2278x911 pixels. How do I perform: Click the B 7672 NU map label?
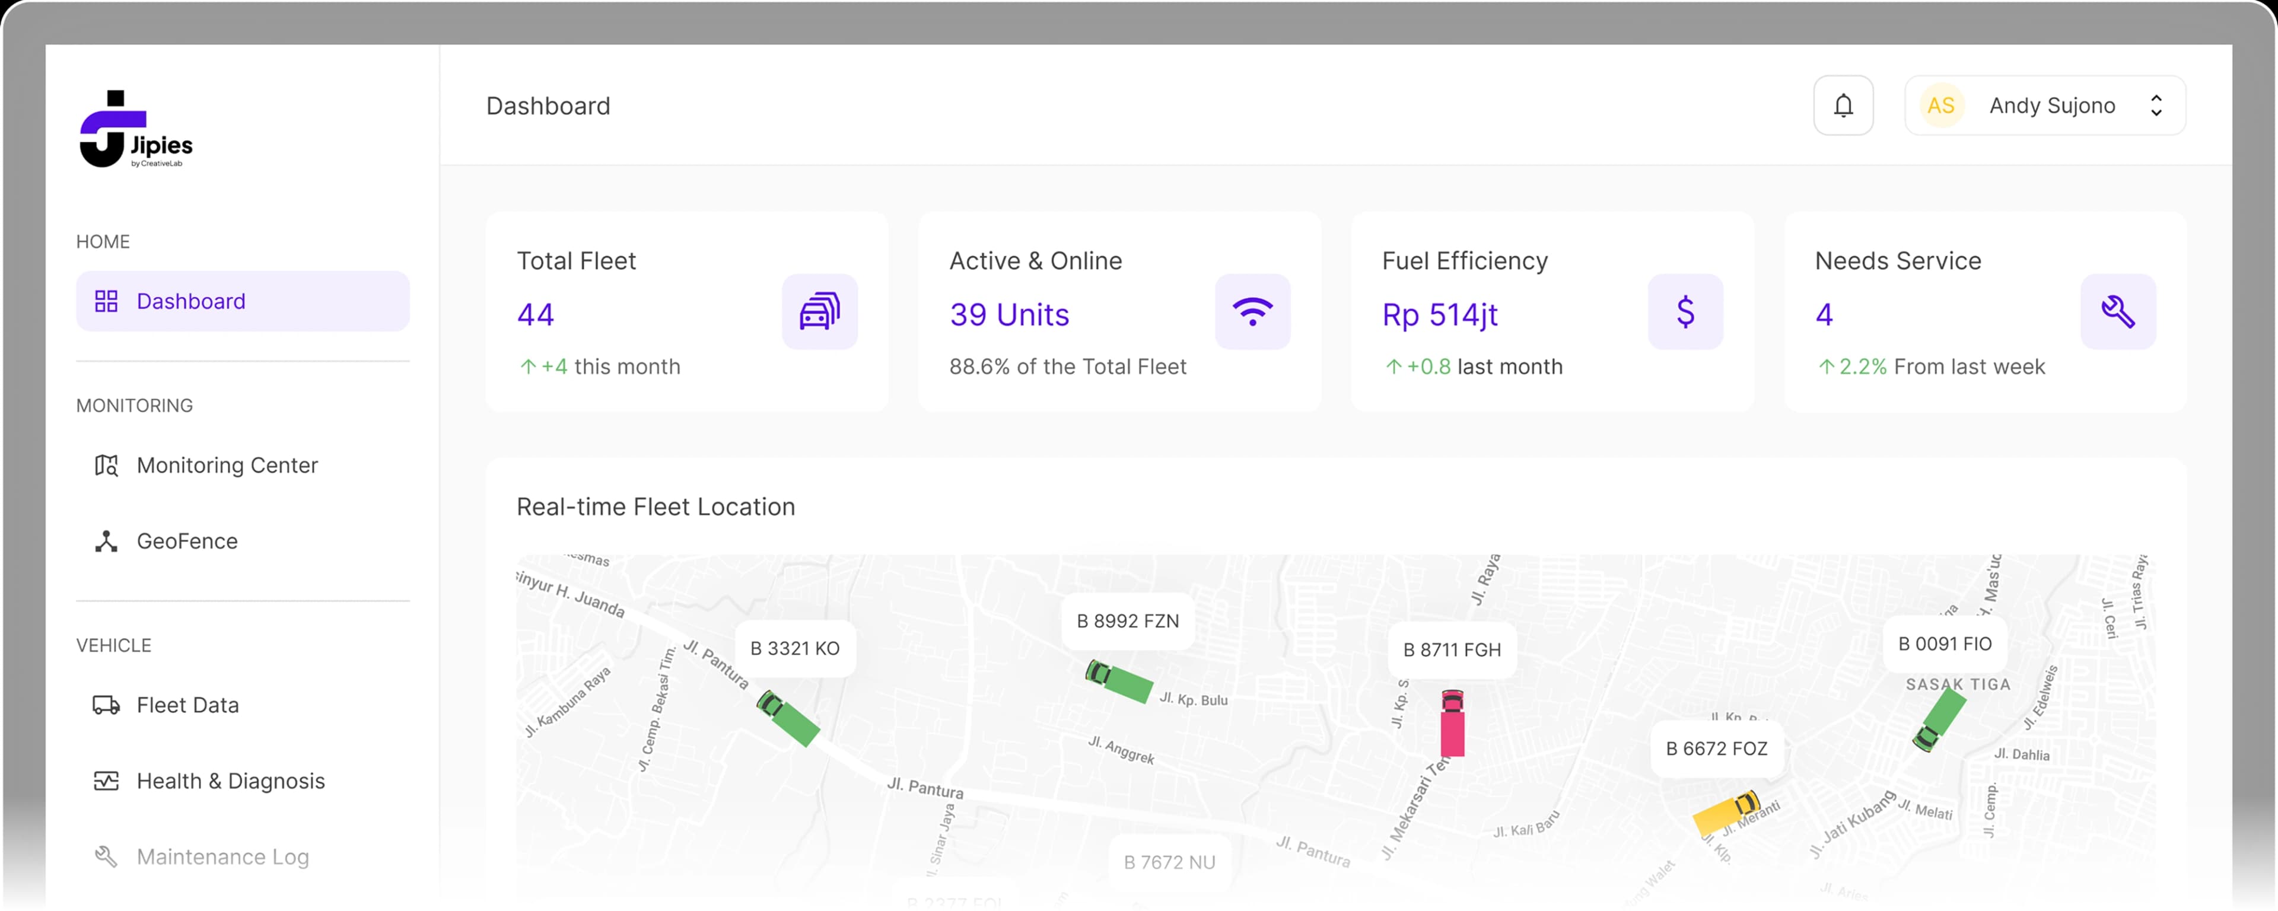1169,862
